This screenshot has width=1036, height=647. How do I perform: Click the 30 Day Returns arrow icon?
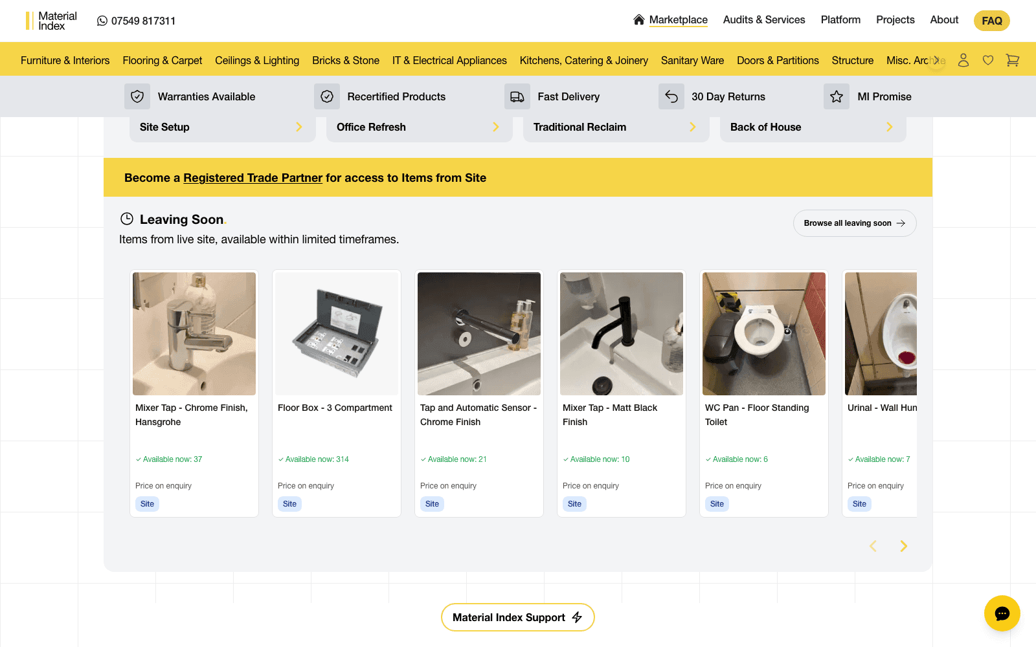pos(671,96)
